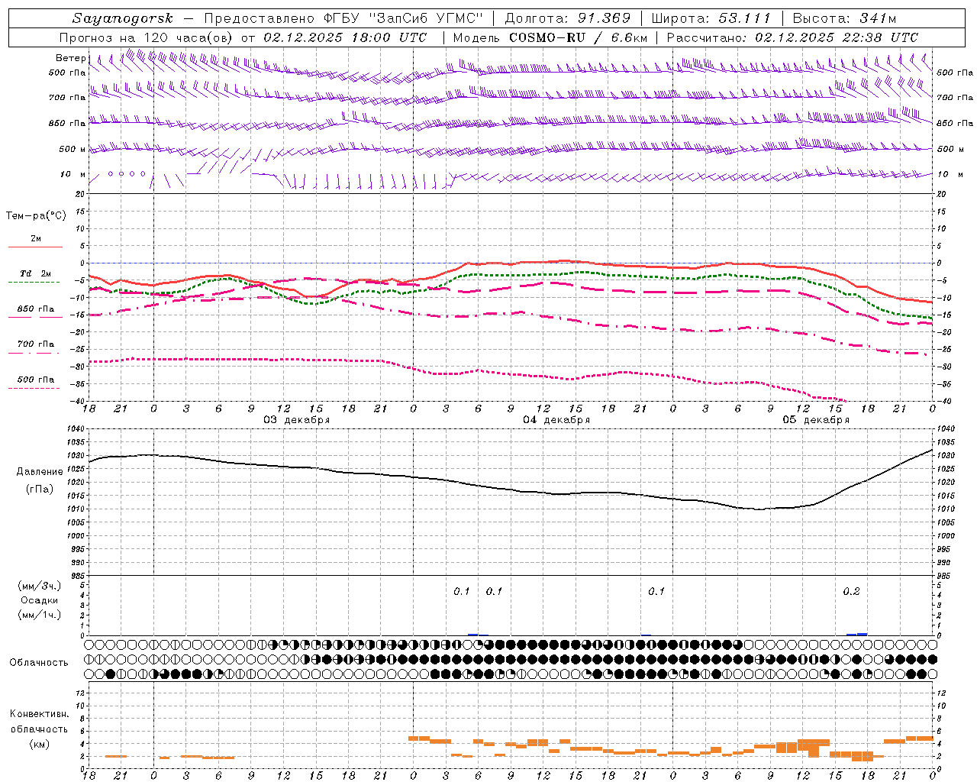Click 'Прогноз на 120 часа(ов)' forecast text
The width and height of the screenshot is (977, 782).
pyautogui.click(x=147, y=37)
